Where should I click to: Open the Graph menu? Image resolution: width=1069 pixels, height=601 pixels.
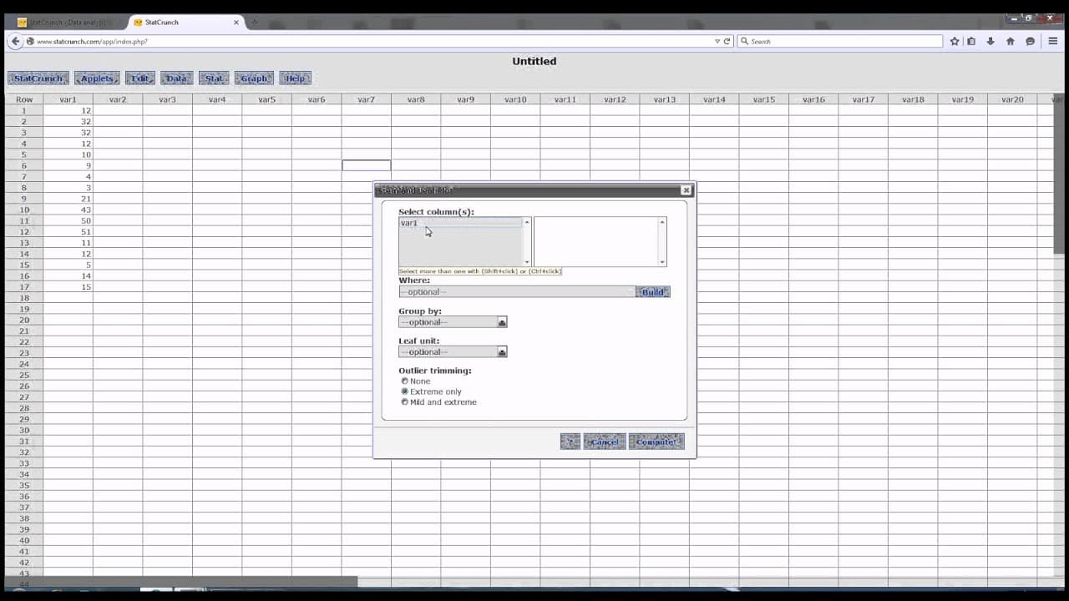[x=254, y=78]
